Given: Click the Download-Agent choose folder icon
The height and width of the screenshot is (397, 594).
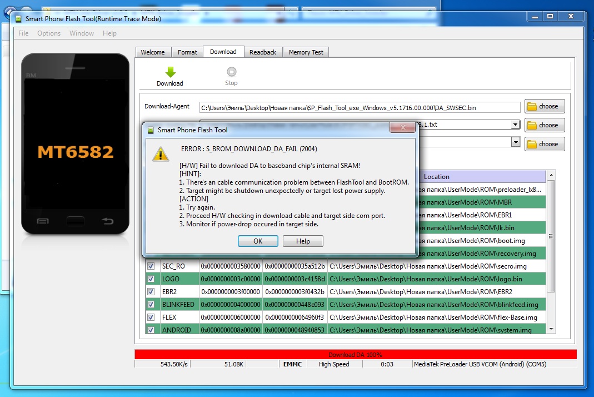Looking at the screenshot, I should click(532, 107).
